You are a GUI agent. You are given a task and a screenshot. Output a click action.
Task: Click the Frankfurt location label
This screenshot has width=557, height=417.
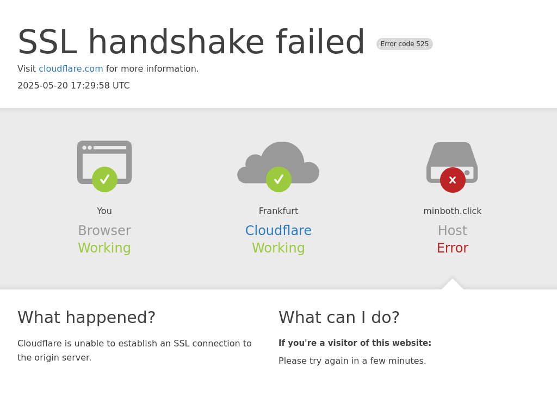click(x=278, y=211)
